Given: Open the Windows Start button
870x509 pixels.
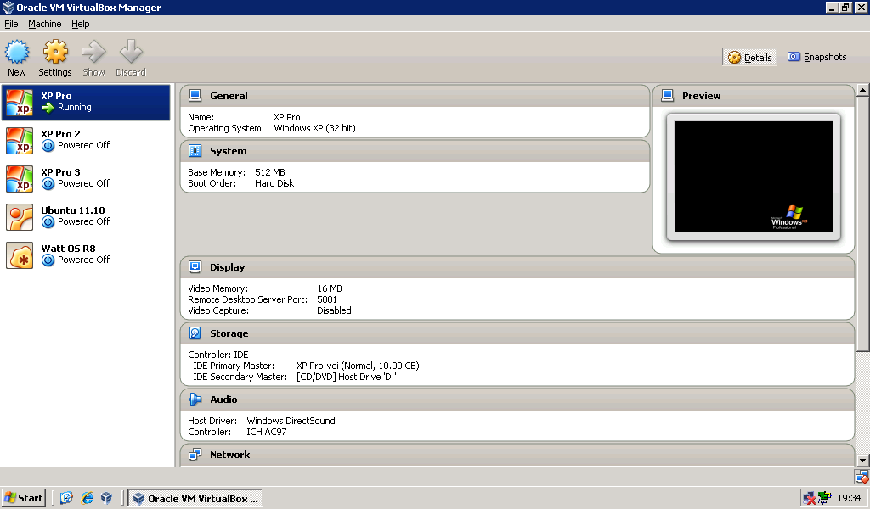Looking at the screenshot, I should [24, 498].
